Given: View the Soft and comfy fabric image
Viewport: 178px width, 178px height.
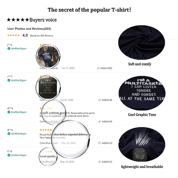Looking at the screenshot, I should (142, 43).
